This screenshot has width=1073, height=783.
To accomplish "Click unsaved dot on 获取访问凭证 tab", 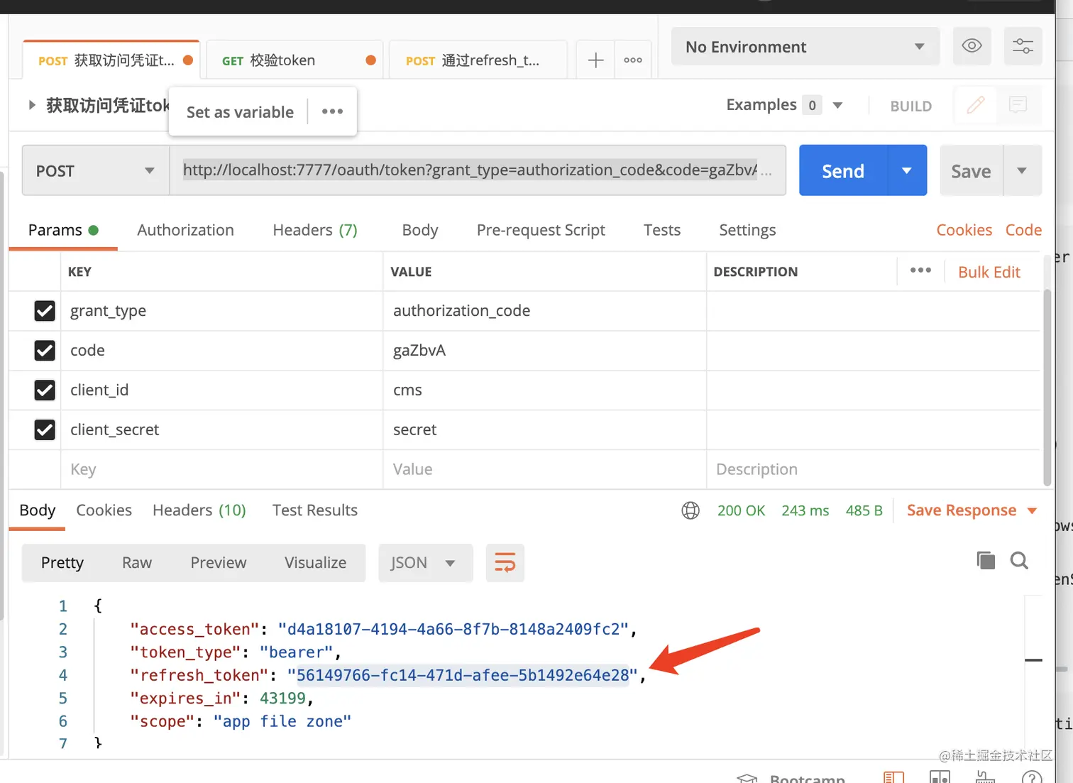I will tap(188, 60).
